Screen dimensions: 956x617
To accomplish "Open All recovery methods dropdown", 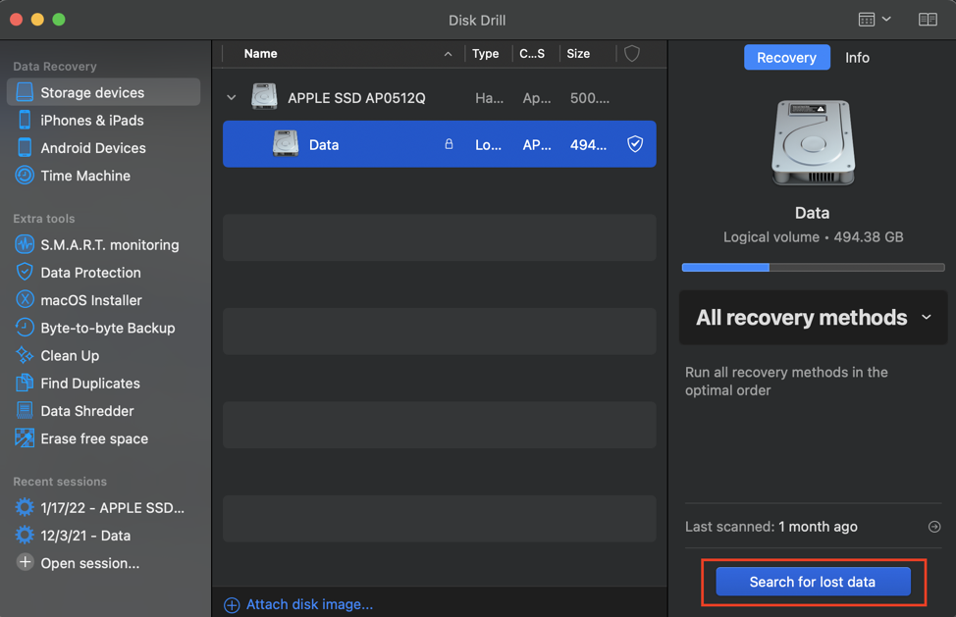I will coord(813,318).
